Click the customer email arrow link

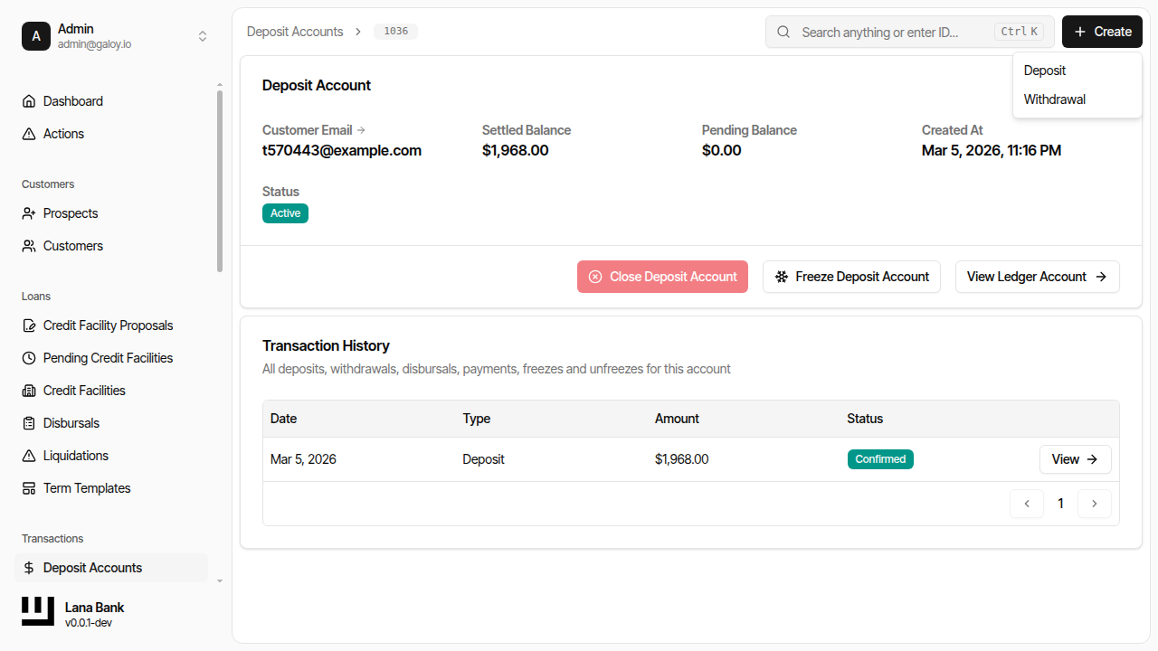coord(361,129)
